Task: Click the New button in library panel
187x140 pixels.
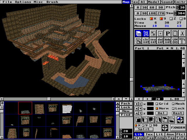Action: [126, 111]
